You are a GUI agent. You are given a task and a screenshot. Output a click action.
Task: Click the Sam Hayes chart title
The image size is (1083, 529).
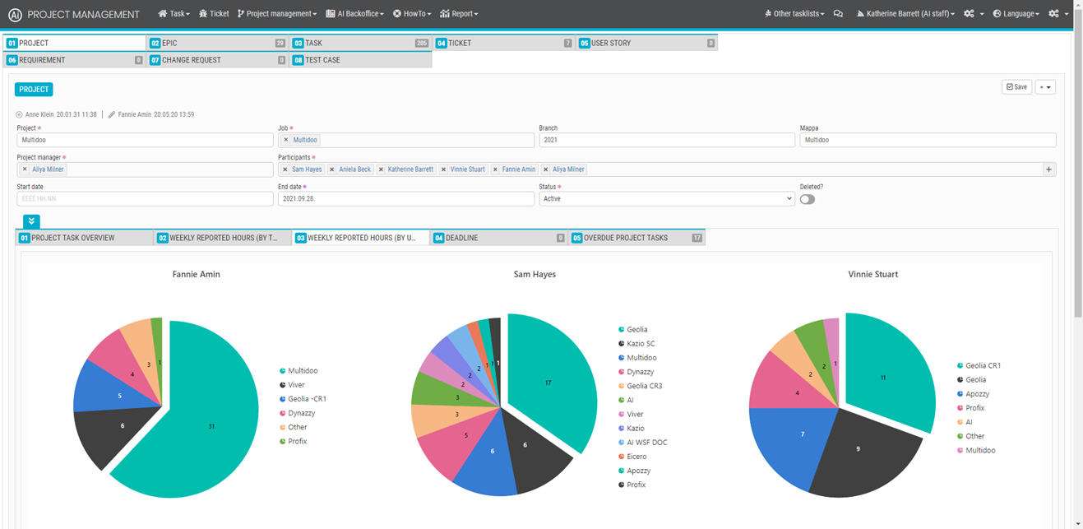coord(535,274)
